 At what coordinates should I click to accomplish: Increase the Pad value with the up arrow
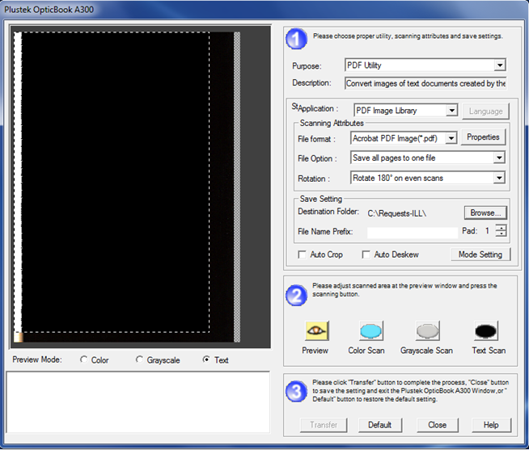(501, 228)
